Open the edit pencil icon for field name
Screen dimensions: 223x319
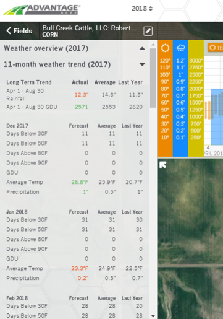tap(148, 31)
